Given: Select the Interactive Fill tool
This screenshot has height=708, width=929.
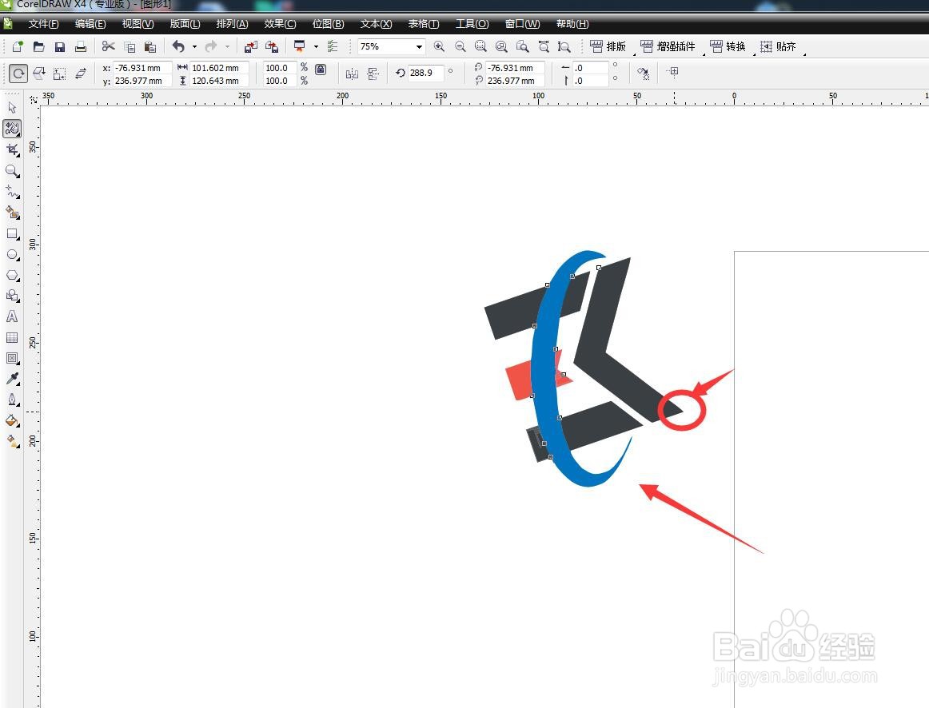Looking at the screenshot, I should tap(12, 441).
